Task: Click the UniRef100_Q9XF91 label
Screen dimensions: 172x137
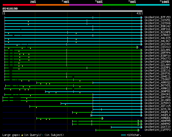Action: coord(157,74)
